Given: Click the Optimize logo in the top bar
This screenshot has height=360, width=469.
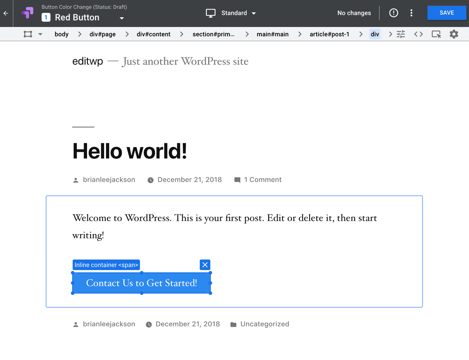Looking at the screenshot, I should point(27,13).
